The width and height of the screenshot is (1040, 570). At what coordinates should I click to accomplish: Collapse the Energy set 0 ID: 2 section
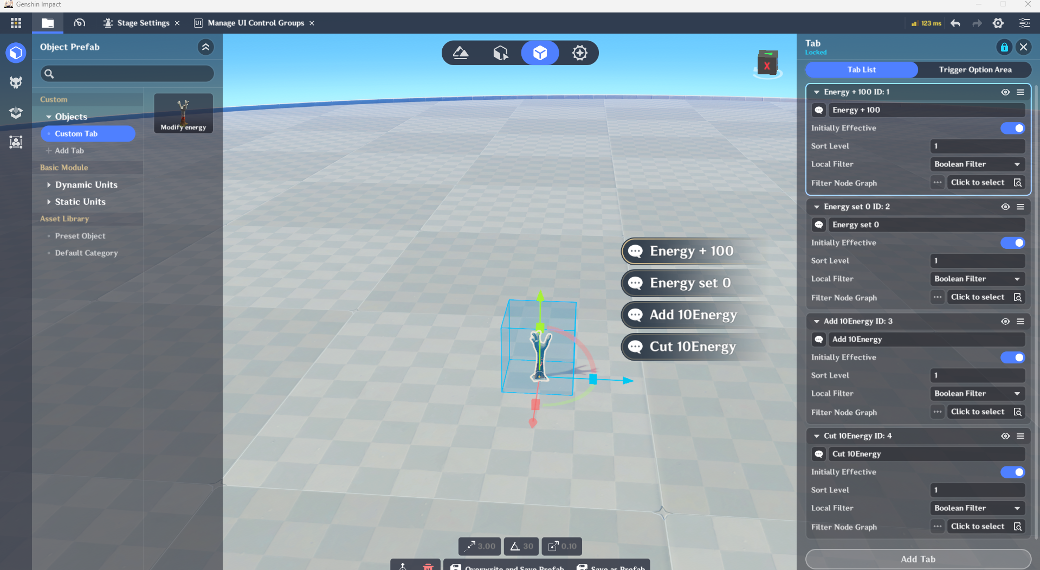point(817,207)
